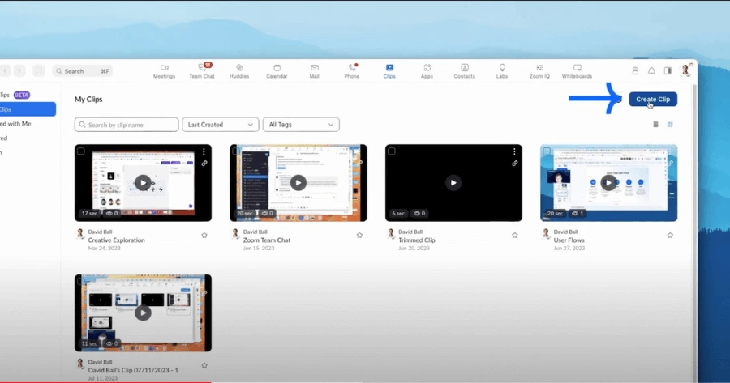Select checkbox on Zoom Team Chat clip
730x383 pixels.
pyautogui.click(x=236, y=151)
